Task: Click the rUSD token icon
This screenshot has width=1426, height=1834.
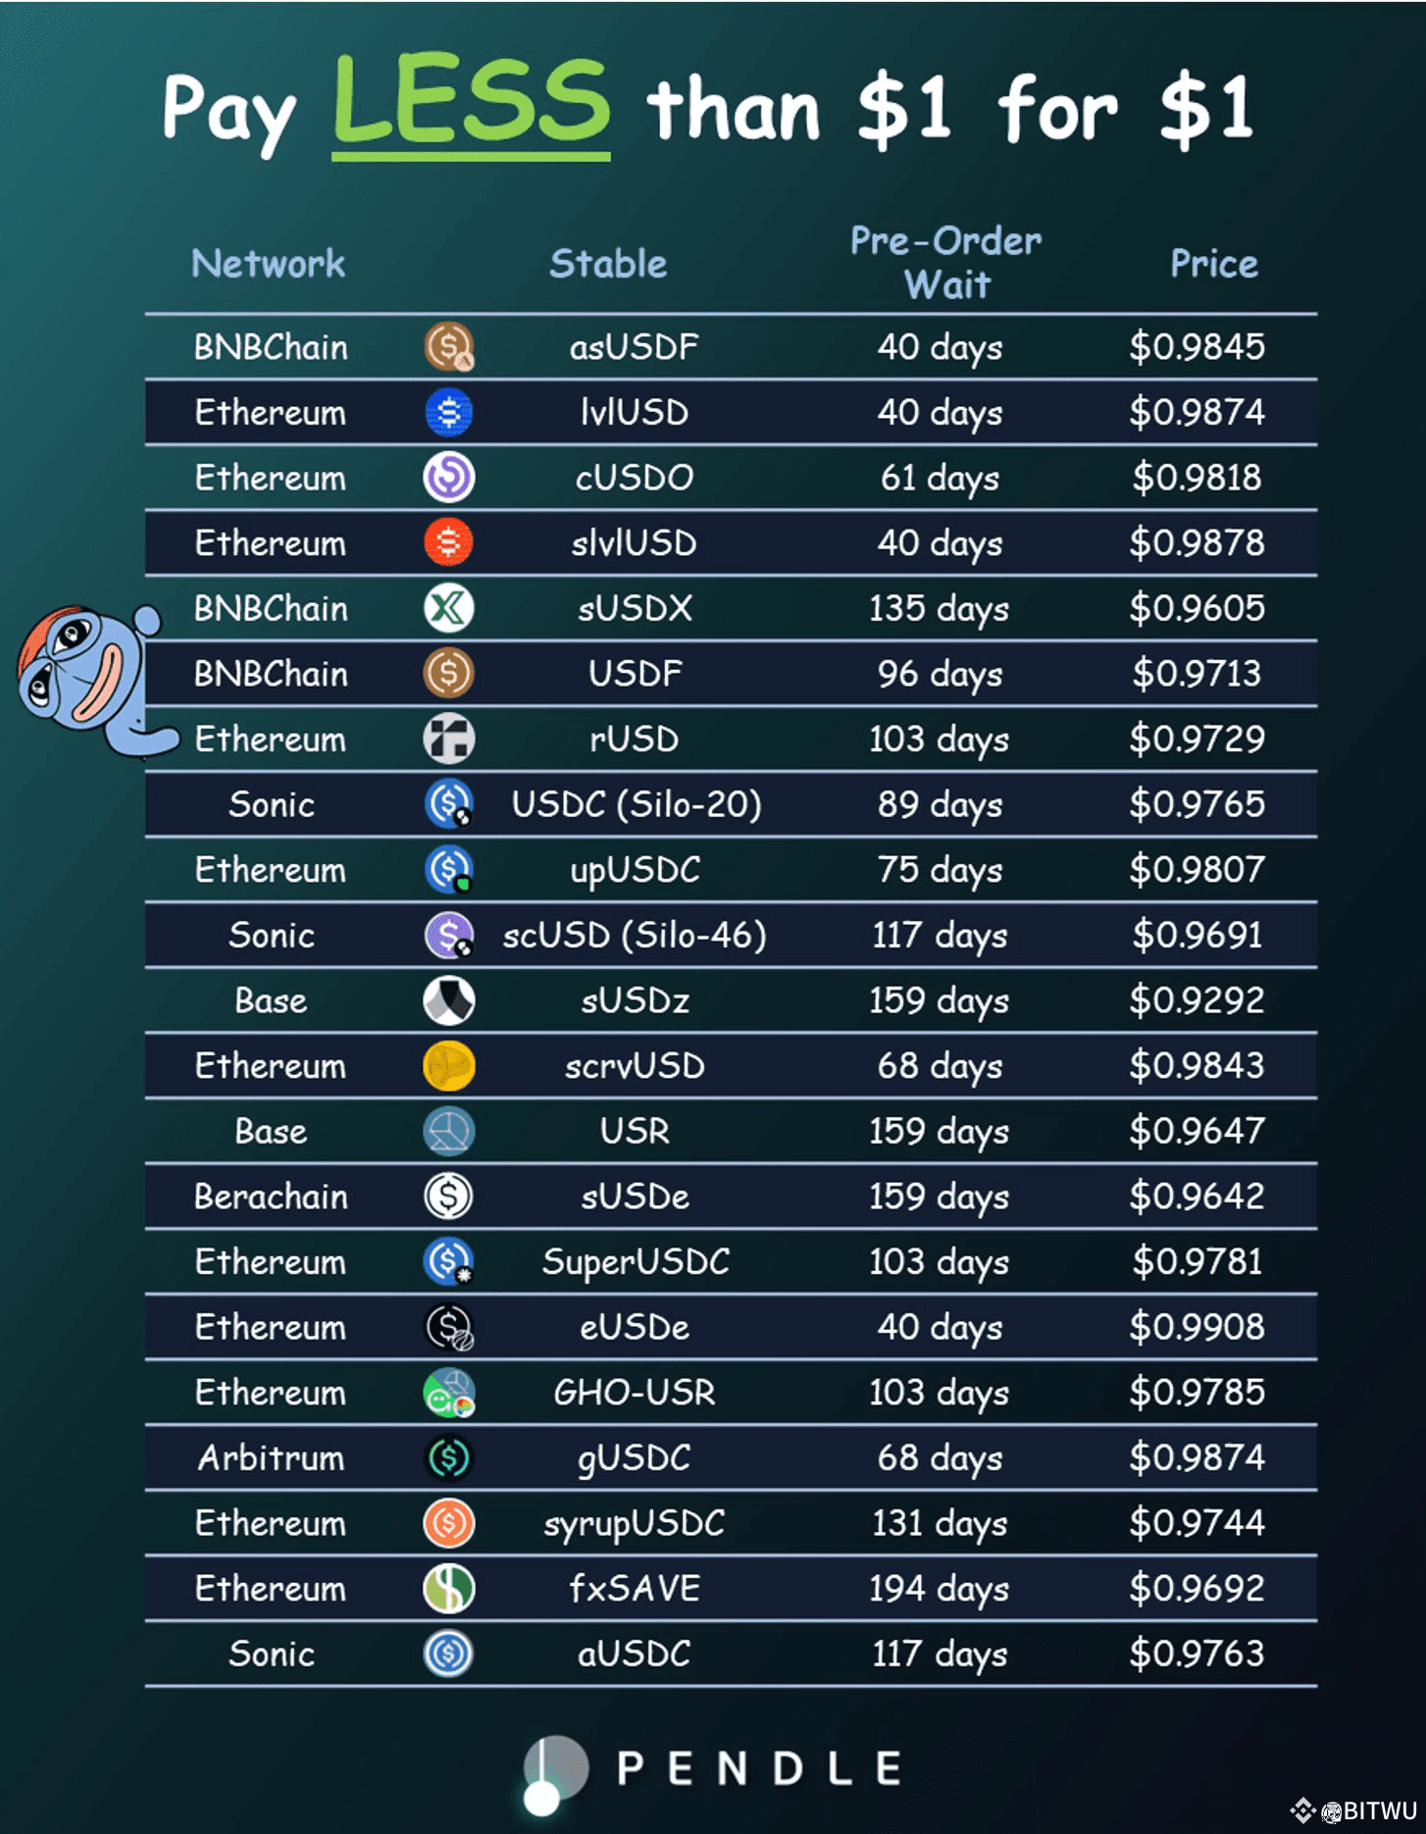Action: click(x=449, y=739)
